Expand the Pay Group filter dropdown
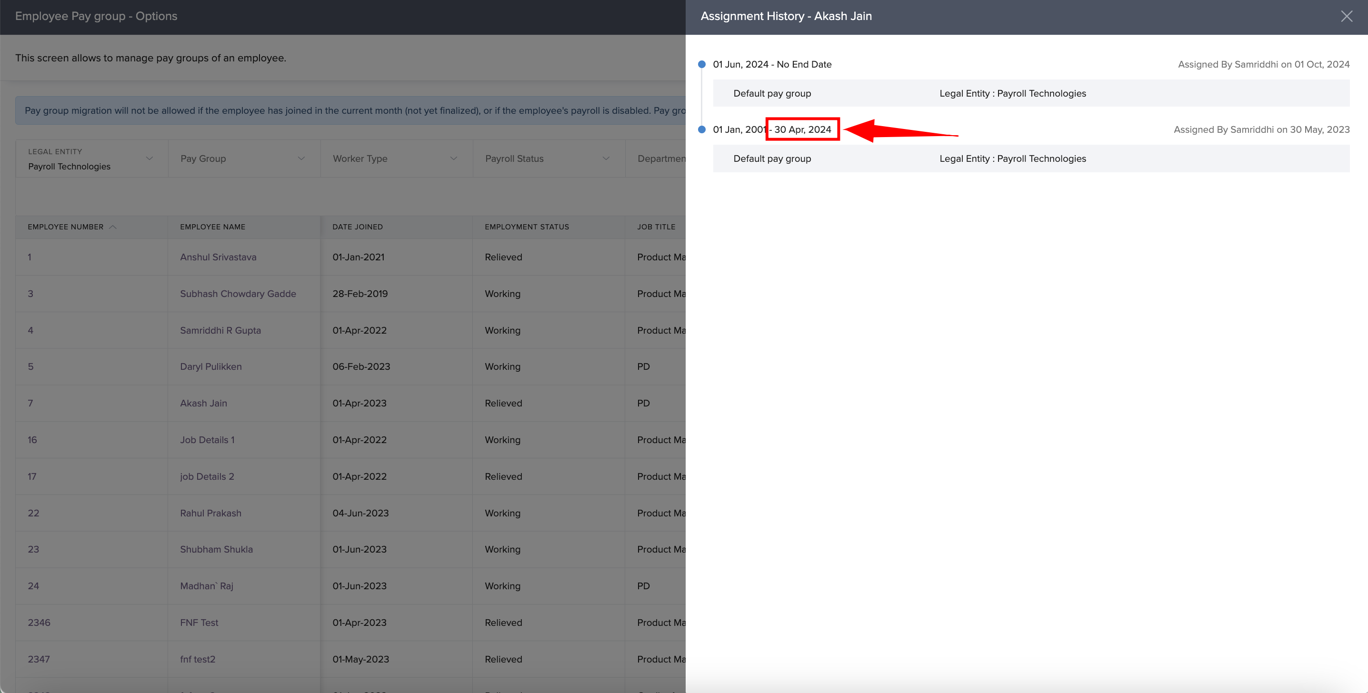The width and height of the screenshot is (1368, 693). (301, 158)
